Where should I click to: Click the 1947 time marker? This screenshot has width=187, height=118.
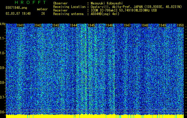[127, 25]
